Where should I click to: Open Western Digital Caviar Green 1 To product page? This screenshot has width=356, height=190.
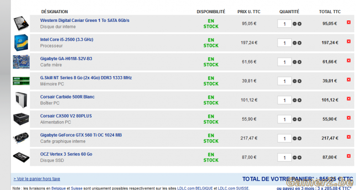pyautogui.click(x=85, y=21)
